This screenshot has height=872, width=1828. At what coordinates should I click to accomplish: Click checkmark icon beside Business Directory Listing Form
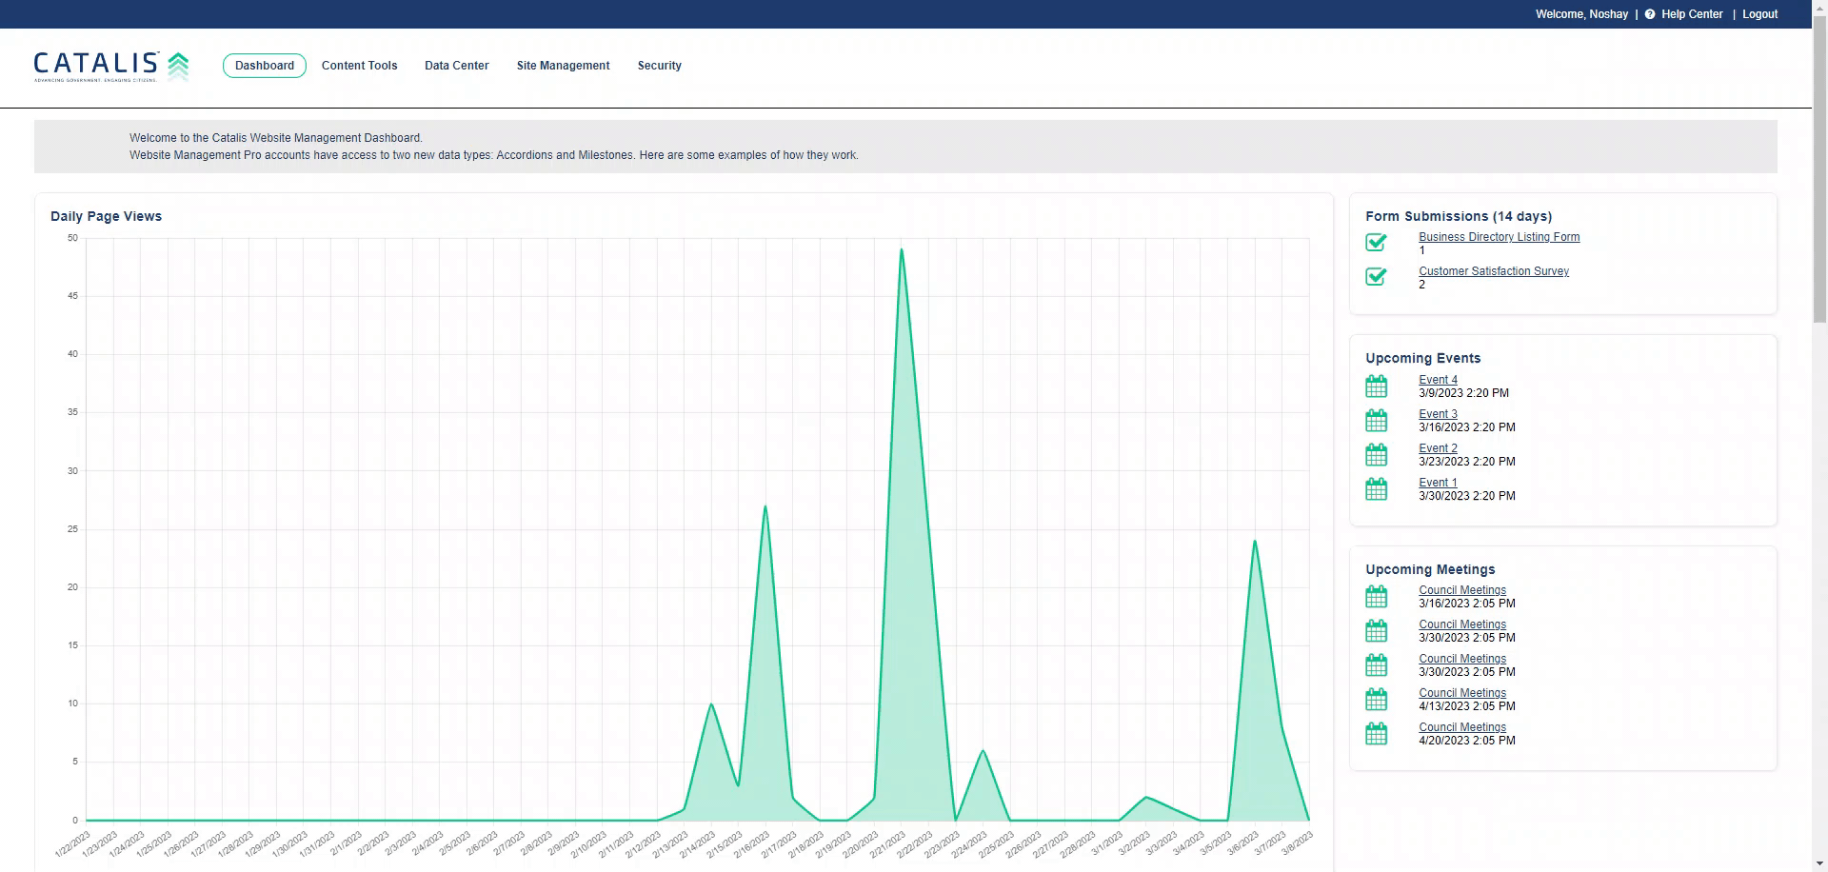coord(1376,243)
